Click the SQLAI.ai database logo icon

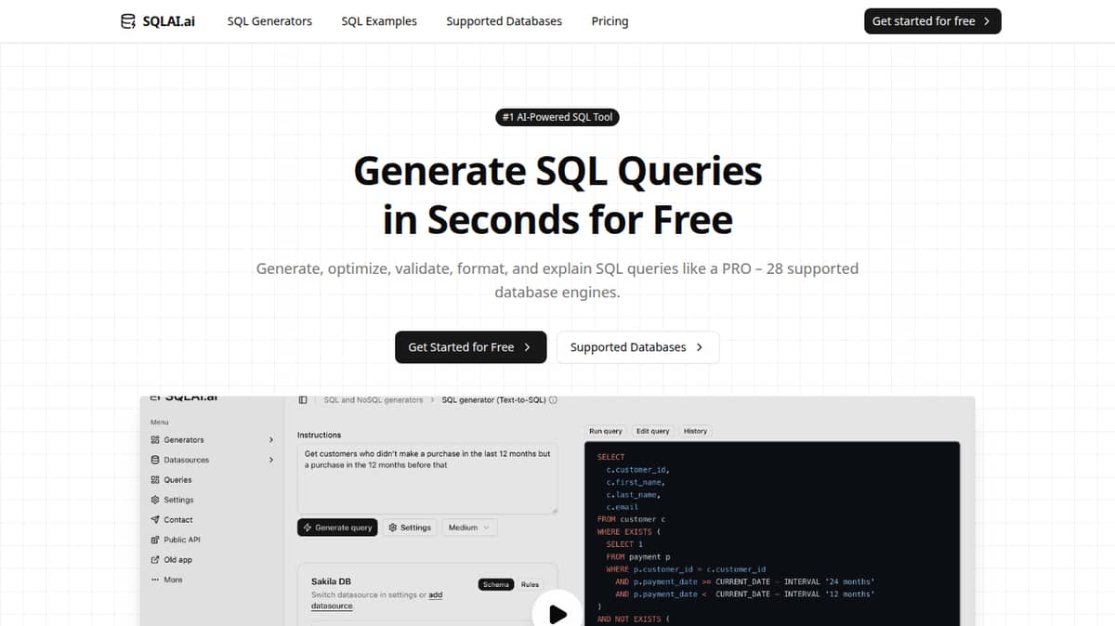pos(128,21)
